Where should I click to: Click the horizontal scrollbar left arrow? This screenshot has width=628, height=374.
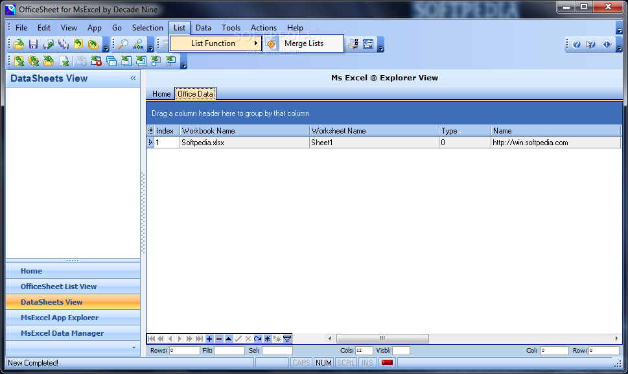tap(330, 339)
